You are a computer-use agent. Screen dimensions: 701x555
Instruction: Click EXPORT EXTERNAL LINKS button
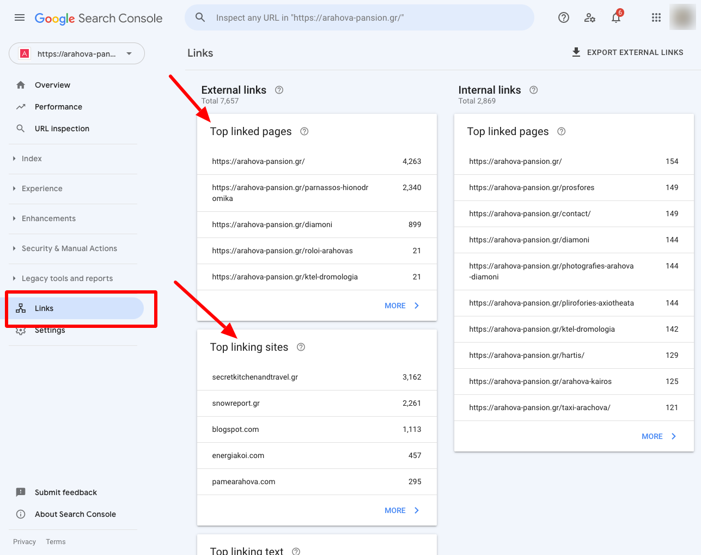tap(627, 52)
